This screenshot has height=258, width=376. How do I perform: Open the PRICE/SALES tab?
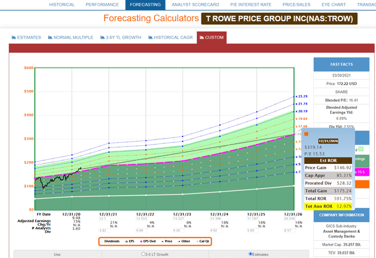(x=296, y=5)
